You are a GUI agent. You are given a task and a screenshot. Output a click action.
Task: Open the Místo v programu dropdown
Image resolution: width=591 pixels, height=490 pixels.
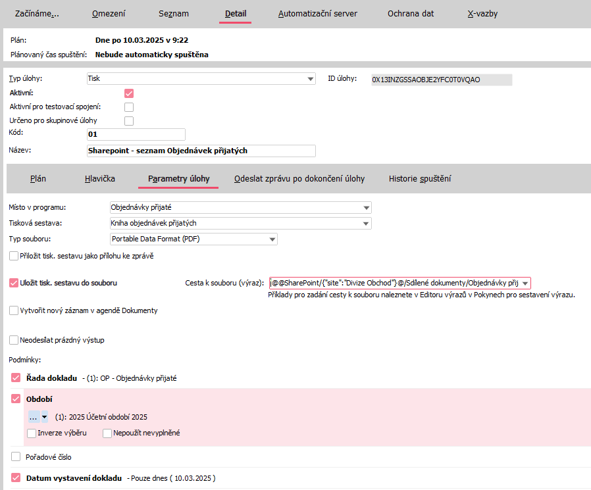(366, 207)
